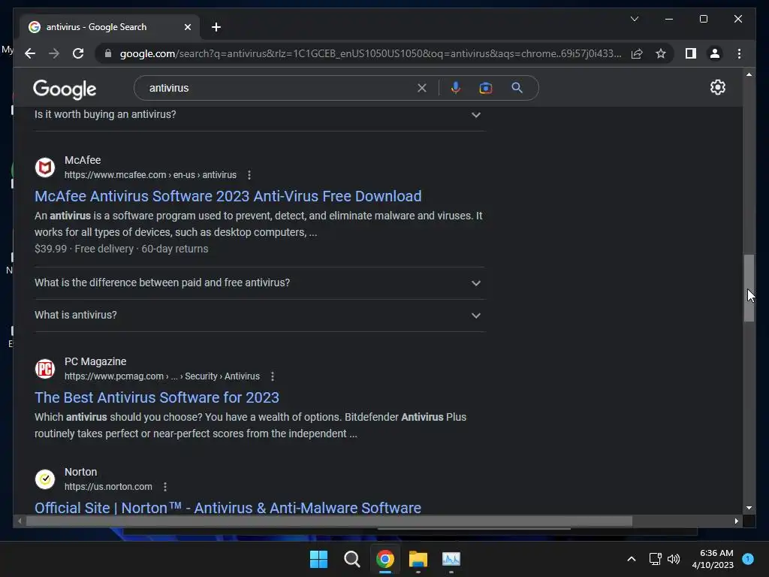Viewport: 769px width, 577px height.
Task: Activate the Chrome icon on the taskbar
Action: click(385, 559)
